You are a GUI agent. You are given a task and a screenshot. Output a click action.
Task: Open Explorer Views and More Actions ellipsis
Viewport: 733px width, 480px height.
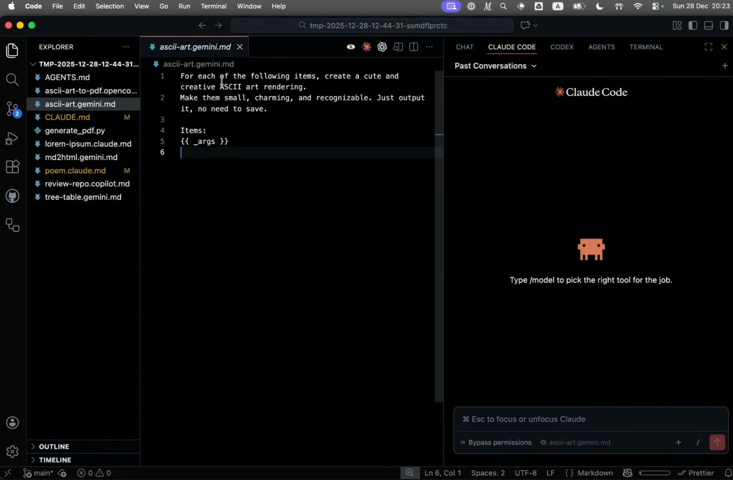[x=126, y=47]
